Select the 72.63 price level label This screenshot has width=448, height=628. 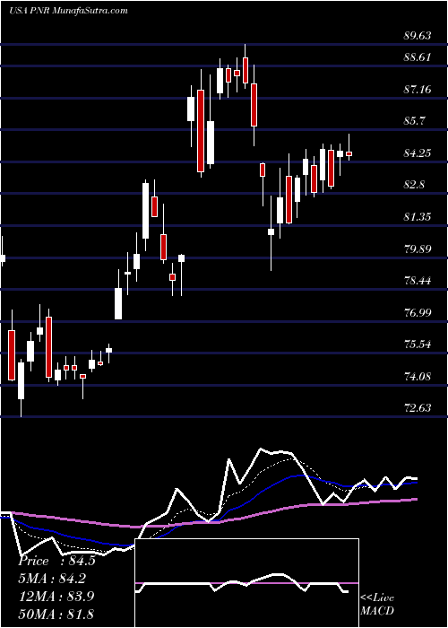pyautogui.click(x=418, y=408)
